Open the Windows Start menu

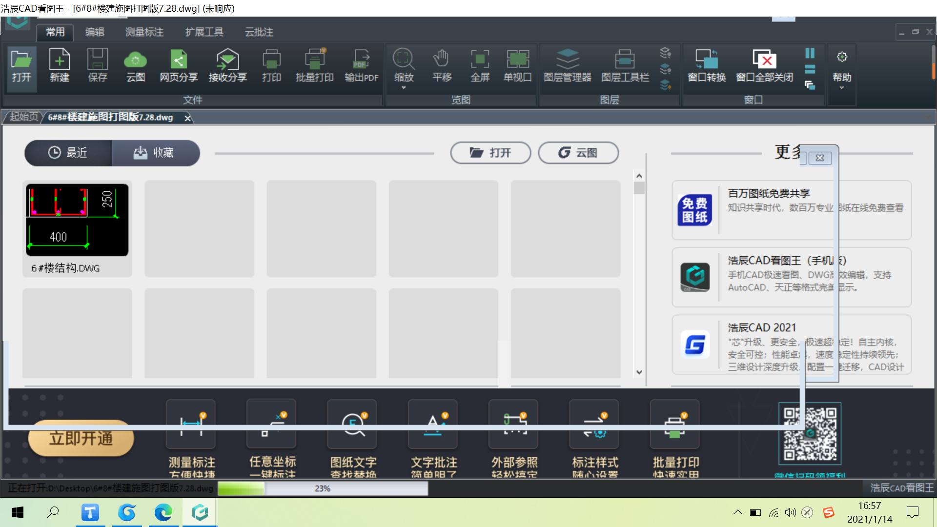click(18, 512)
